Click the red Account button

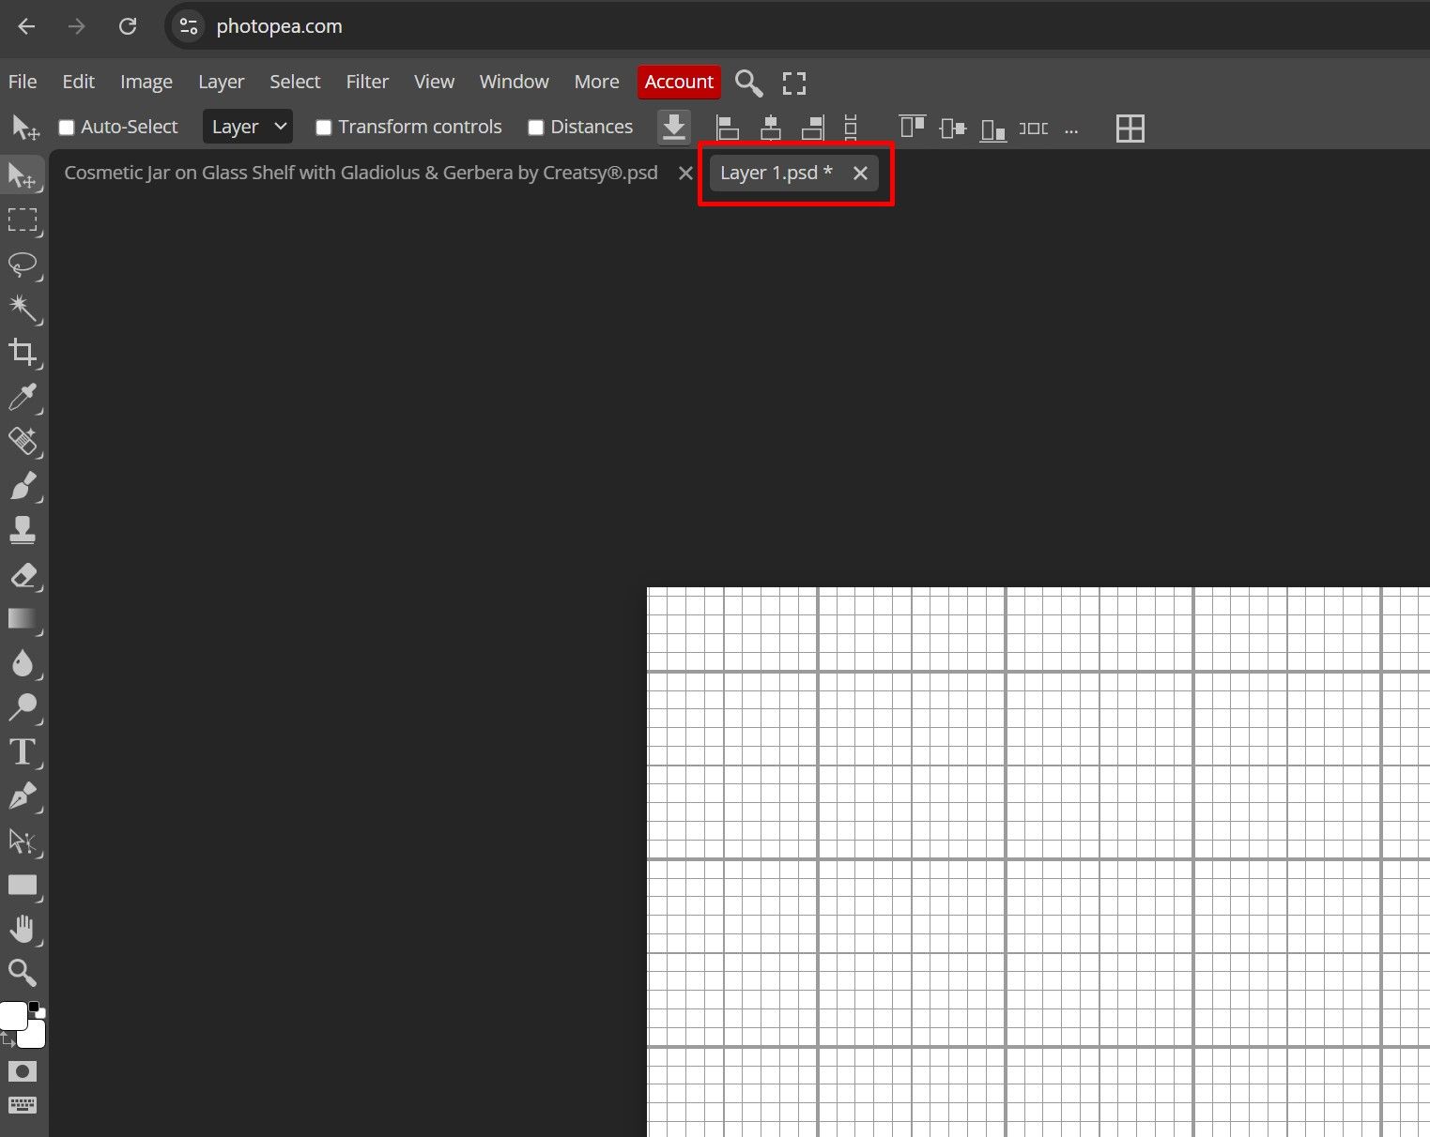click(679, 82)
